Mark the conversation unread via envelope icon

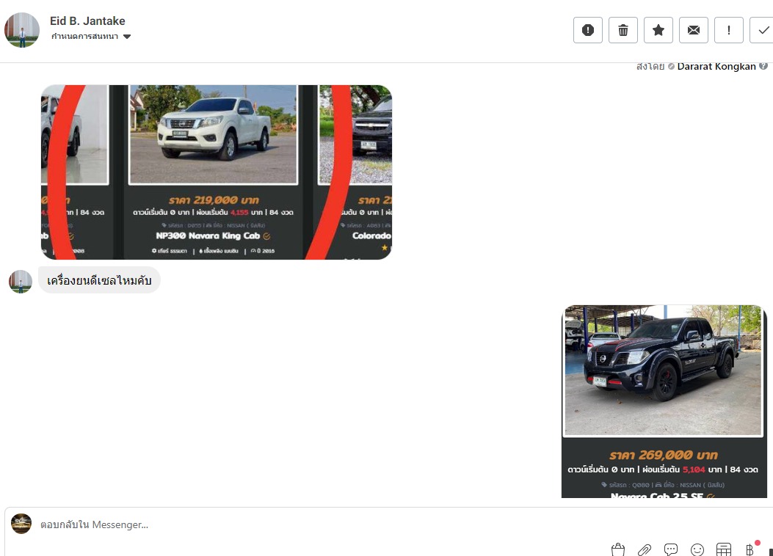click(x=694, y=30)
